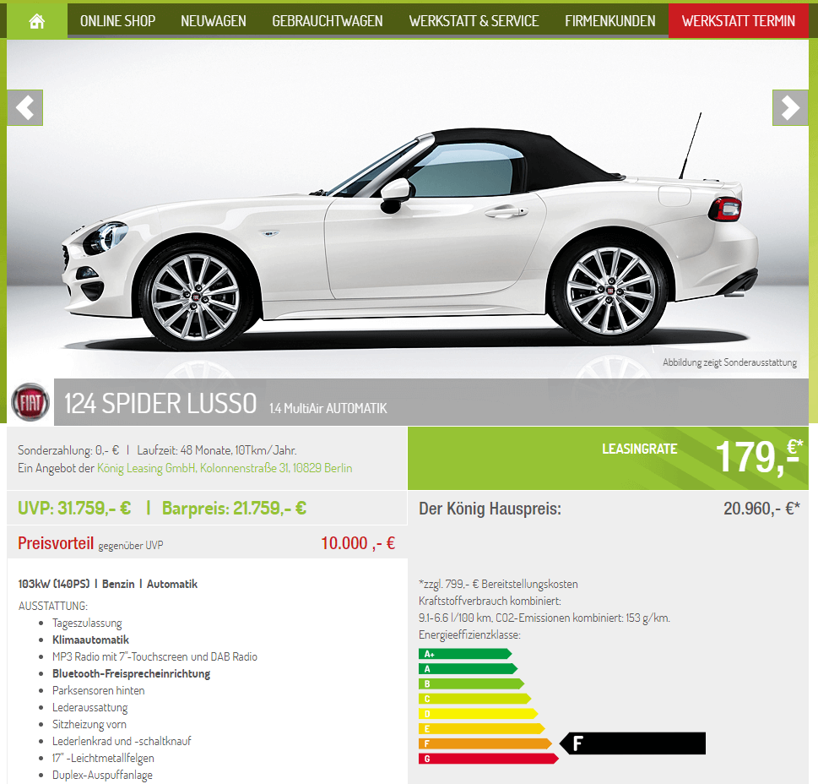Viewport: 818px width, 784px height.
Task: Click the 103kW (140PS) Benzin Automatik line
Action: pos(107,584)
